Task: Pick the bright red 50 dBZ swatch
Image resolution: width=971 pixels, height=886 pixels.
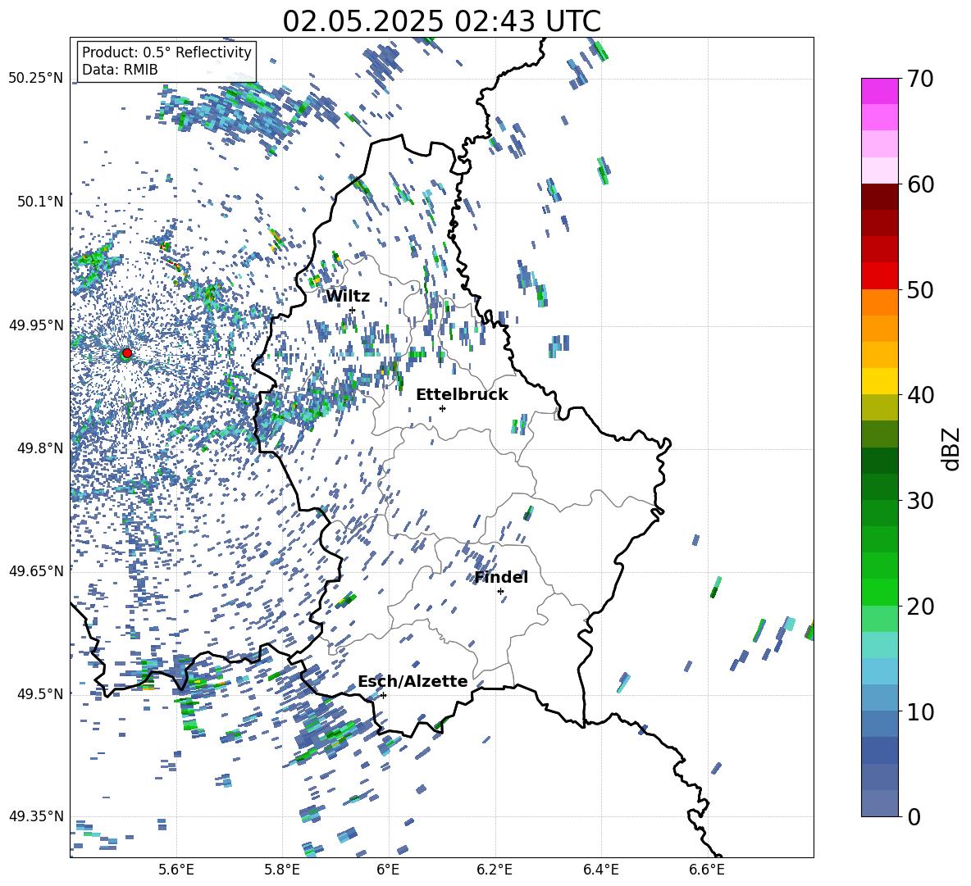Action: (x=879, y=276)
